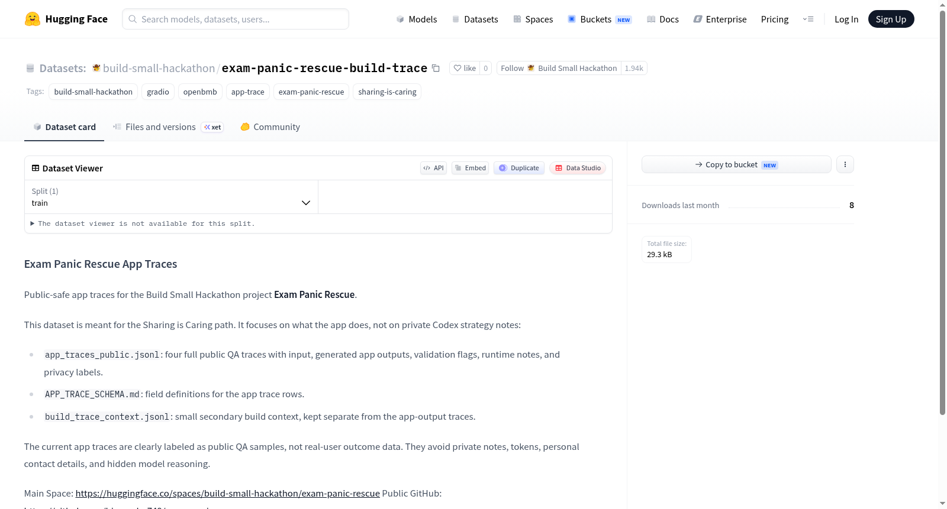The width and height of the screenshot is (947, 509).
Task: Click the Embed button
Action: click(x=470, y=168)
